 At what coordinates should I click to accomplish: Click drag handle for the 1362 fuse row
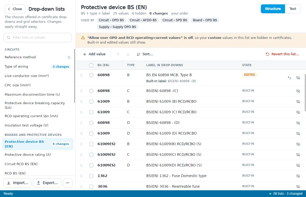(x=81, y=176)
